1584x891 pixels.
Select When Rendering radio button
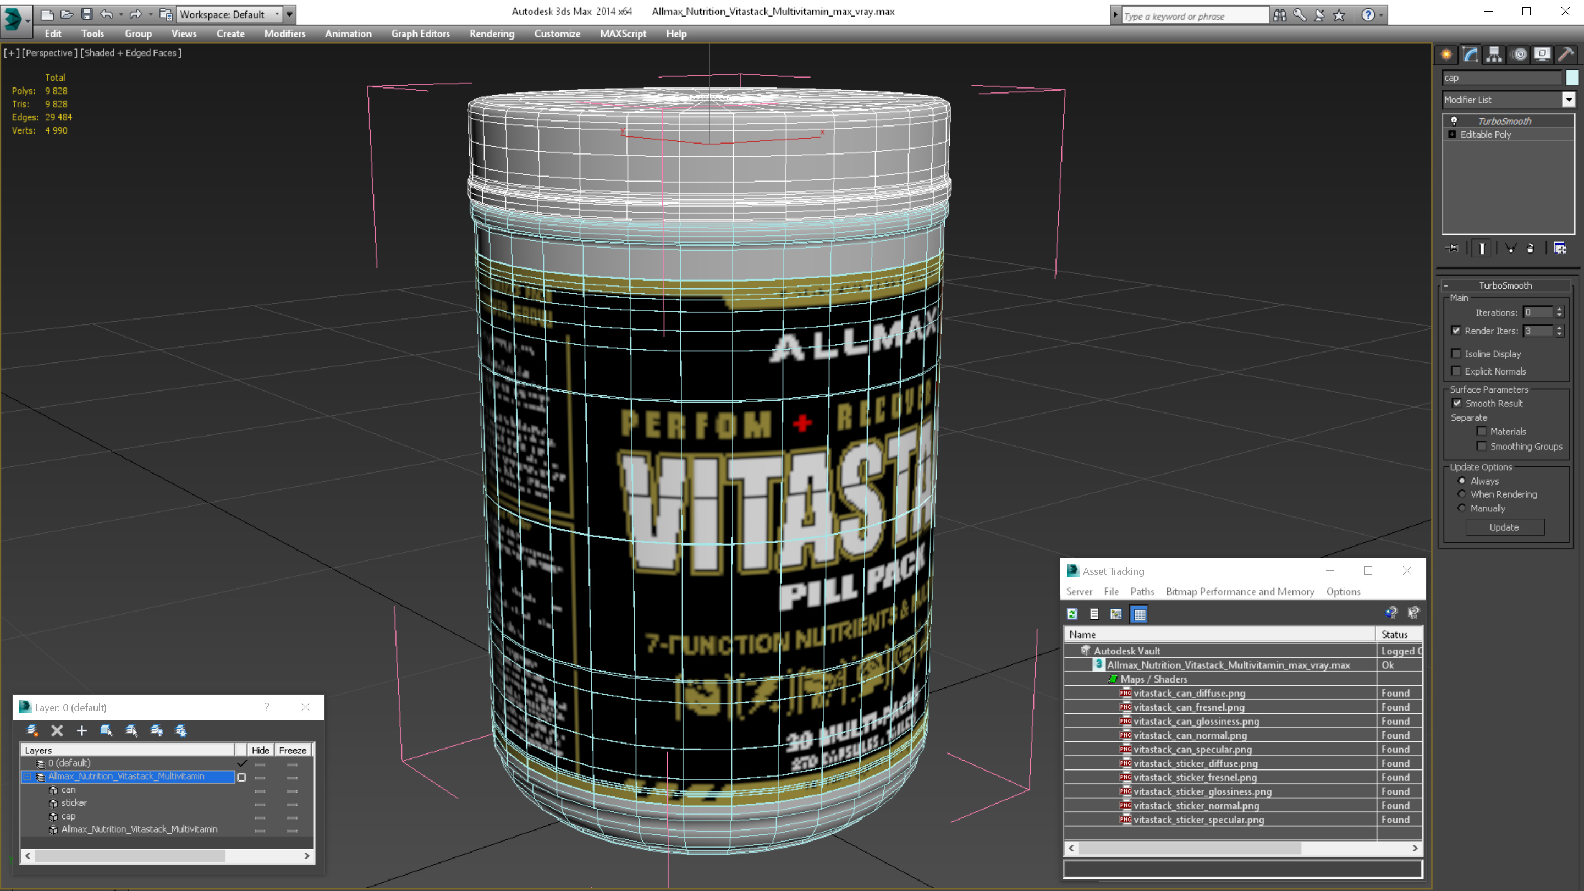(1462, 494)
